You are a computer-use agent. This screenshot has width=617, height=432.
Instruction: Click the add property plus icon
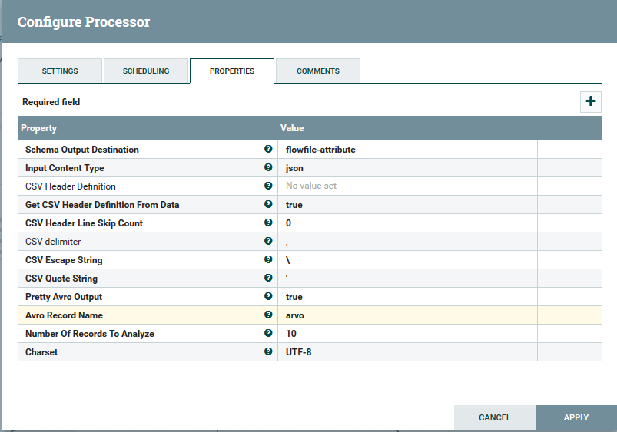click(x=590, y=101)
